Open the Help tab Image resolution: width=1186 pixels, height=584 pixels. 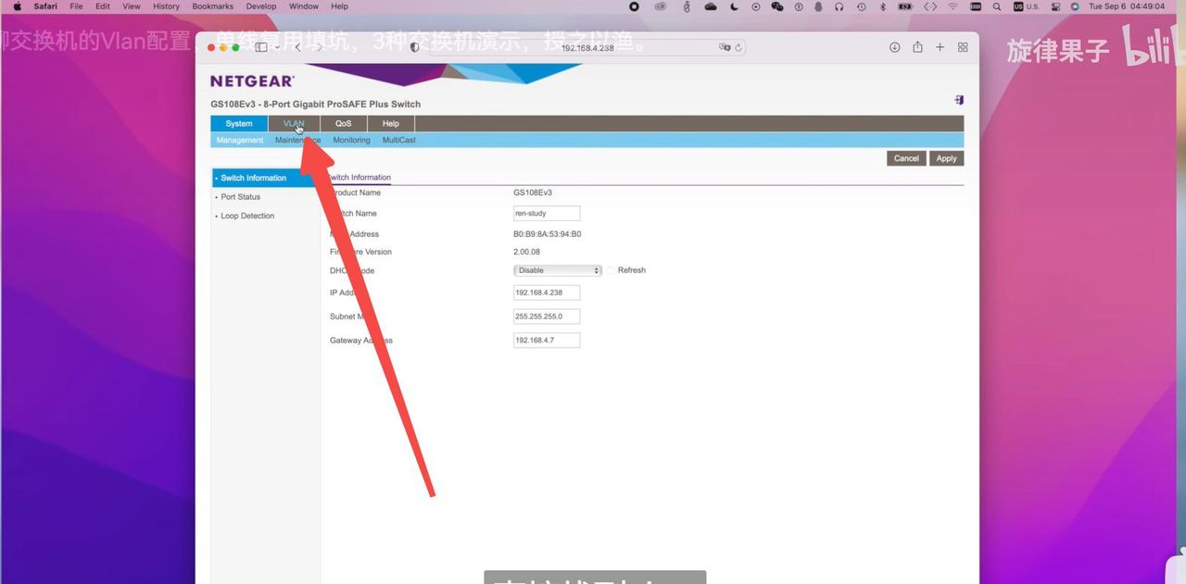391,123
